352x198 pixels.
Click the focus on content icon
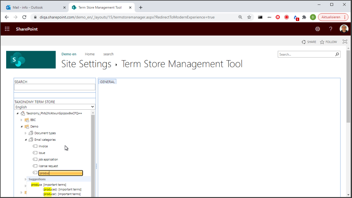(345, 42)
